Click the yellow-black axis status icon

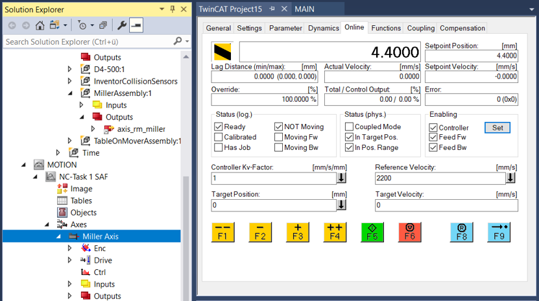(x=222, y=52)
